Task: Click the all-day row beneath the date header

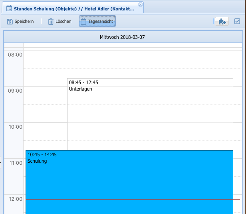Action: [132, 45]
